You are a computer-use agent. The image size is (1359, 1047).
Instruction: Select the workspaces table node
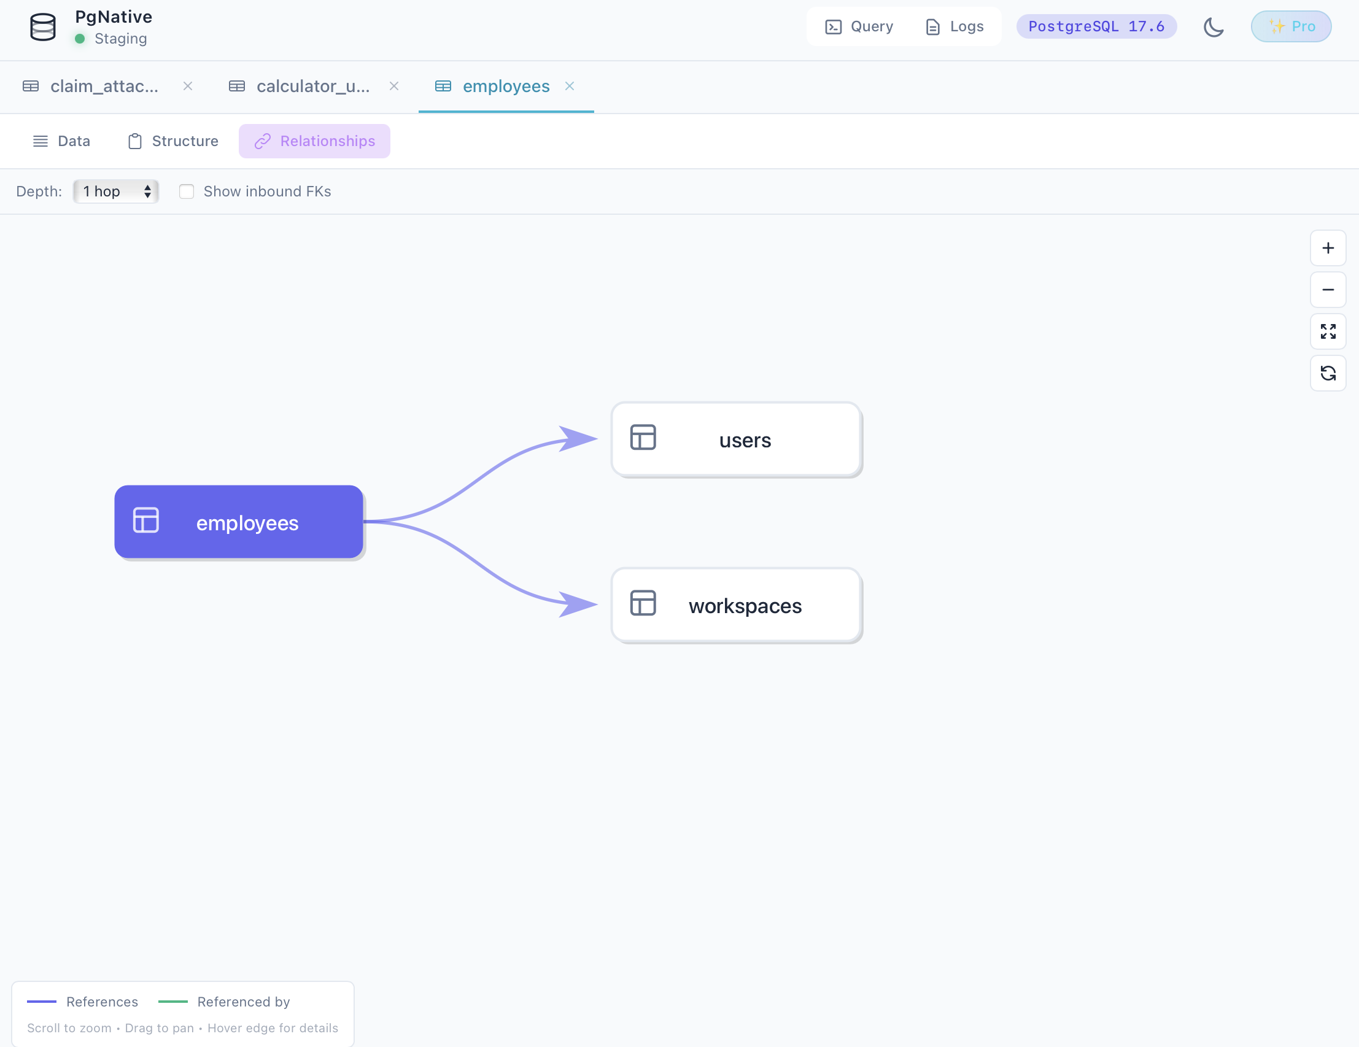[x=736, y=605]
